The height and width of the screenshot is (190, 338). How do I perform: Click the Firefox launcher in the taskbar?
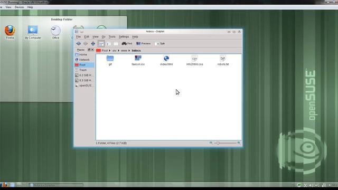tap(5, 185)
